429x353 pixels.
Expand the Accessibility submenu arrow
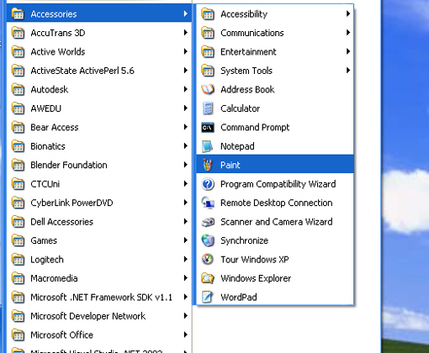(348, 13)
